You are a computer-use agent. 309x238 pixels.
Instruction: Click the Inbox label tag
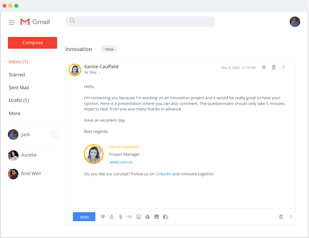(109, 49)
